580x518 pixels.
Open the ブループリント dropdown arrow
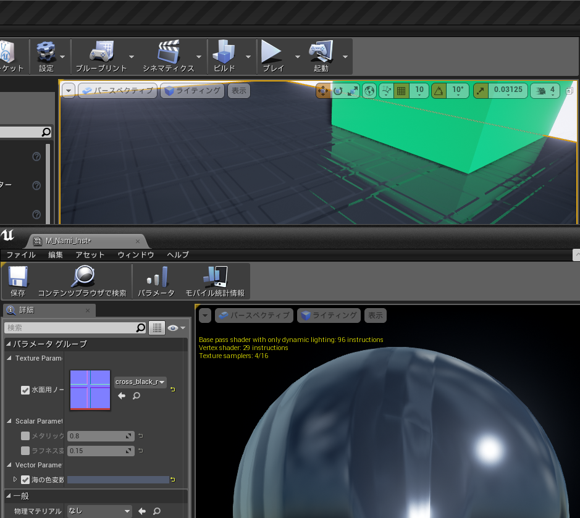[132, 57]
